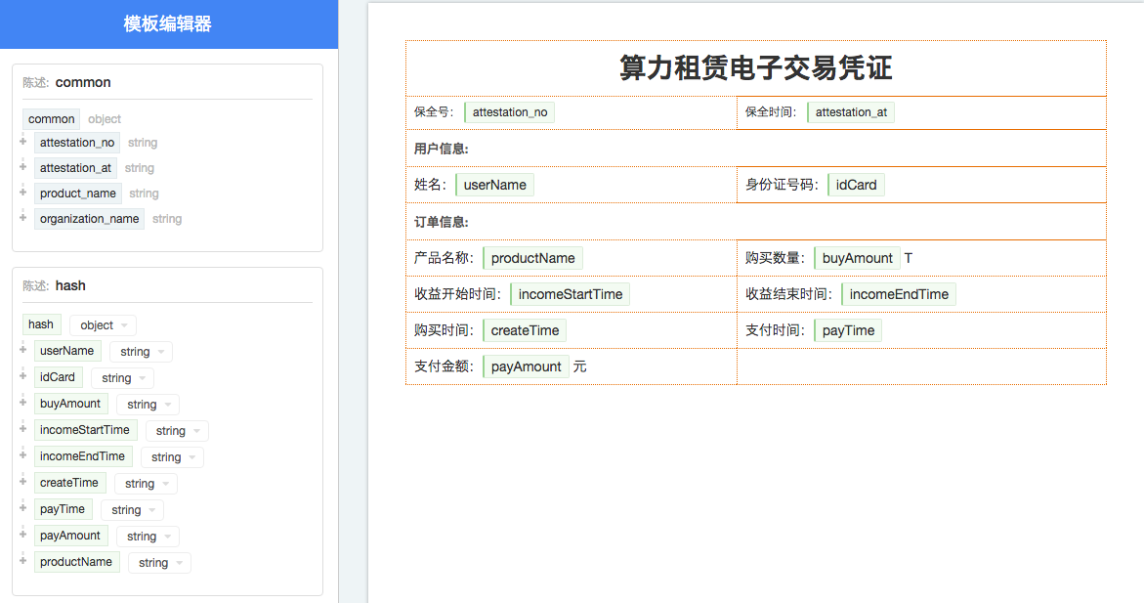The height and width of the screenshot is (603, 1144).
Task: Select payAmount tag in hash panel
Action: 70,536
